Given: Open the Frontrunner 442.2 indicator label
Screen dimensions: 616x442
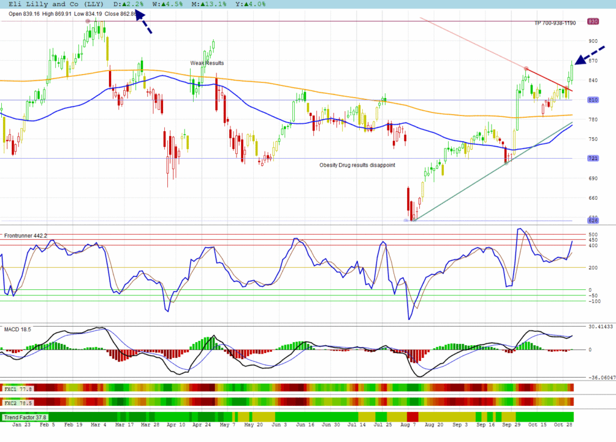Looking at the screenshot, I should point(26,235).
